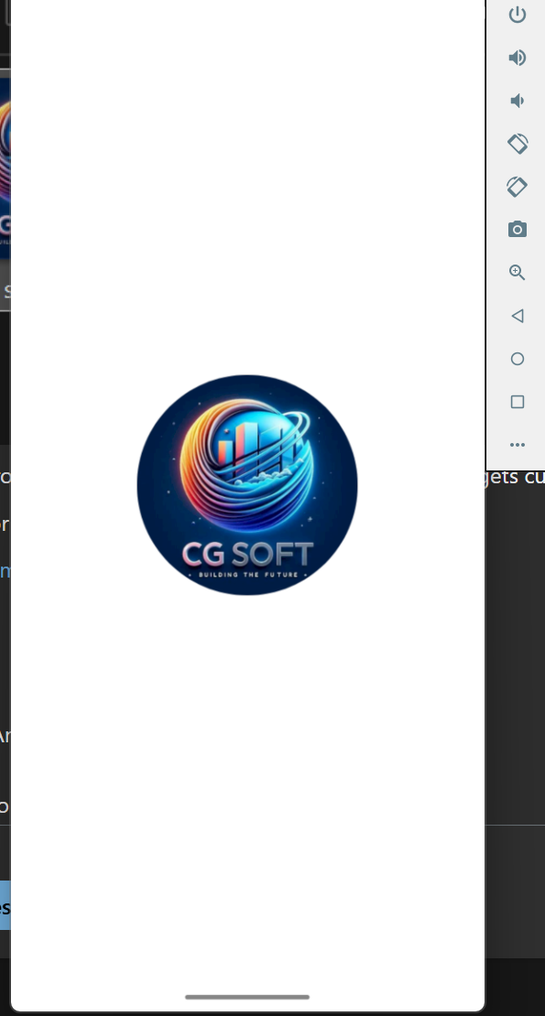545x1016 pixels.
Task: Go home using the circle icon
Action: [x=518, y=358]
